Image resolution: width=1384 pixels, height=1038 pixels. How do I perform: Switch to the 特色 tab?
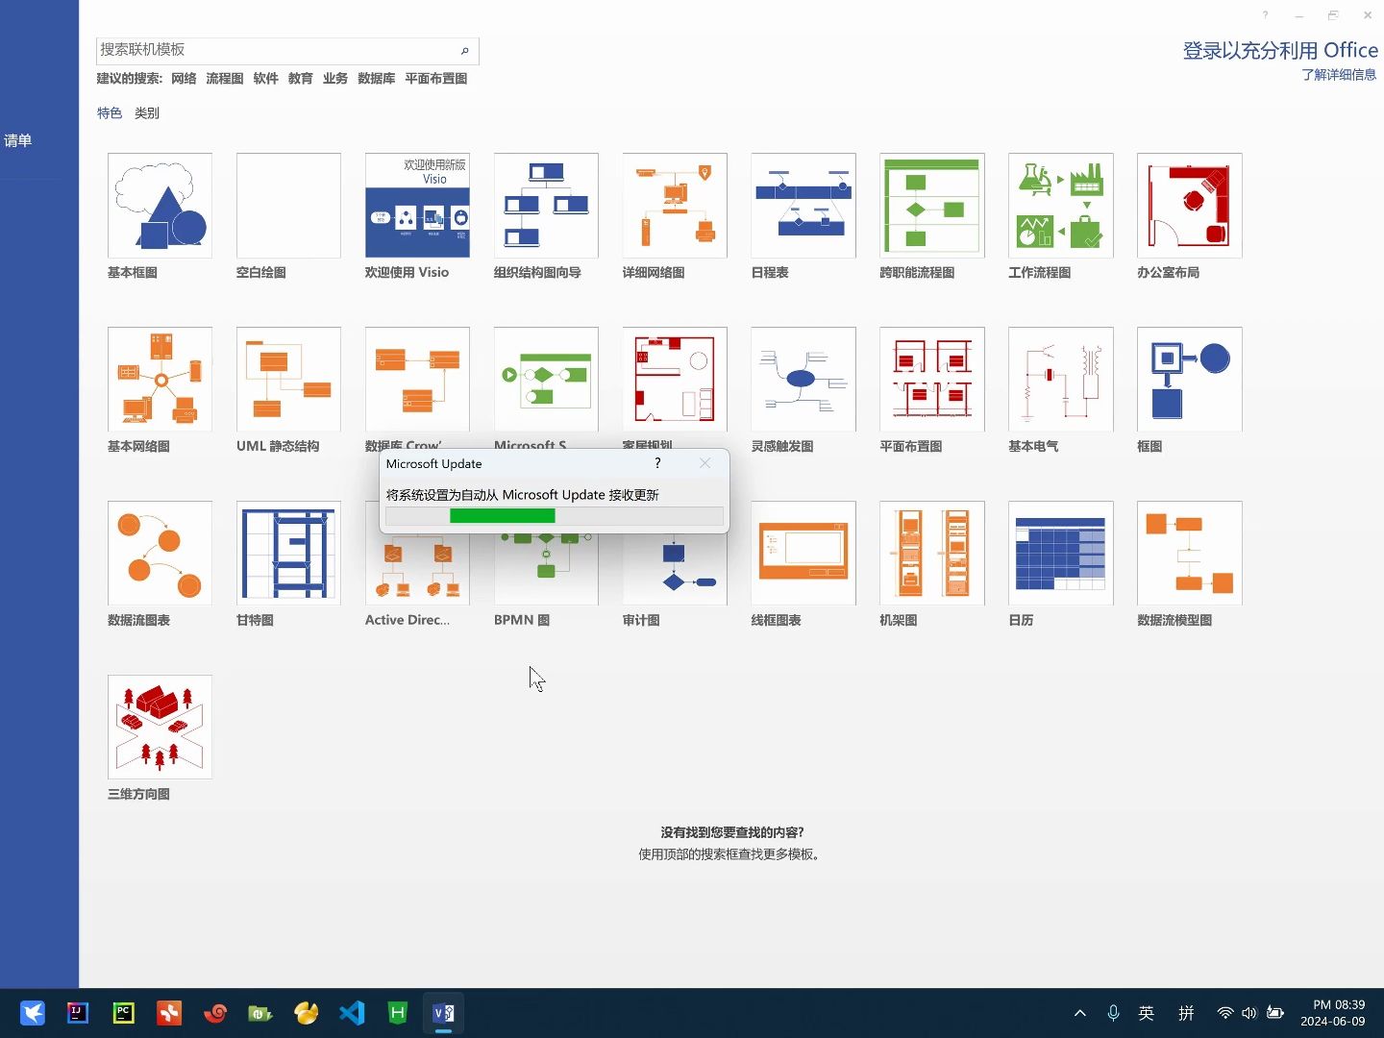click(x=110, y=113)
